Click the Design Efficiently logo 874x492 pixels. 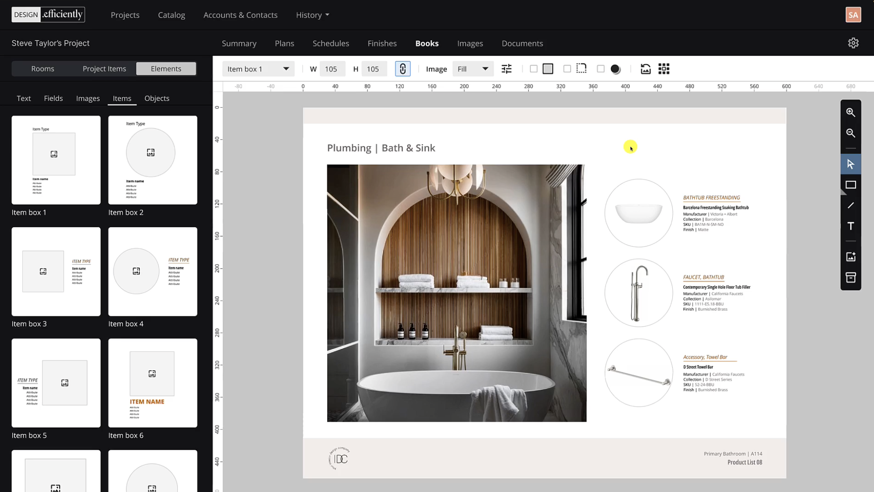pos(48,15)
